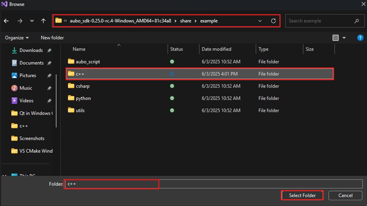367x206 pixels.
Task: Click the python folder icon
Action: [x=71, y=98]
